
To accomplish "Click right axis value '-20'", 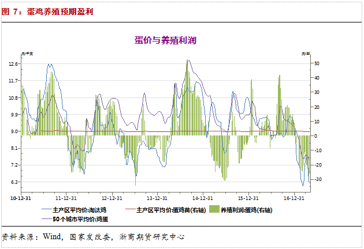I will pyautogui.click(x=318, y=165).
